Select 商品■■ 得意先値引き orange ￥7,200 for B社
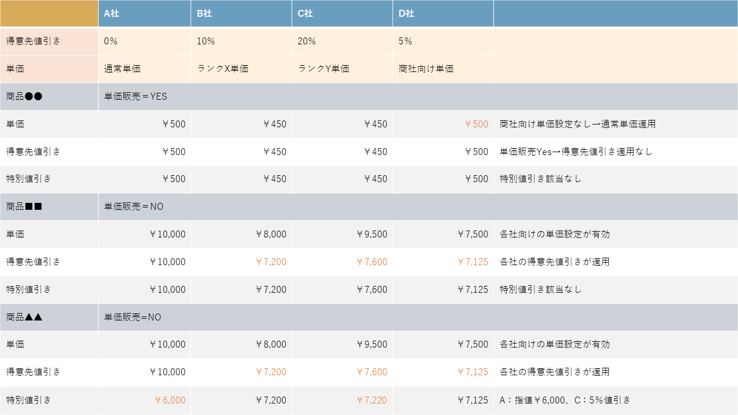Image resolution: width=738 pixels, height=415 pixels. point(241,262)
